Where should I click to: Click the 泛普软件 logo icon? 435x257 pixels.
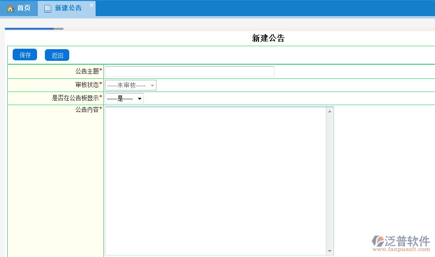pos(378,241)
